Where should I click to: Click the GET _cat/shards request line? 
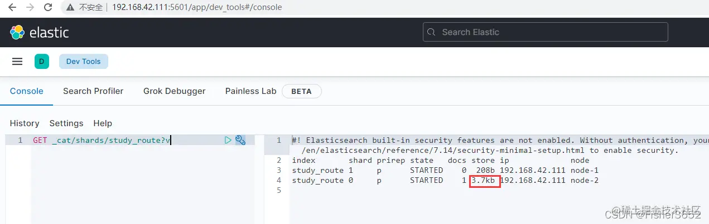click(x=102, y=140)
